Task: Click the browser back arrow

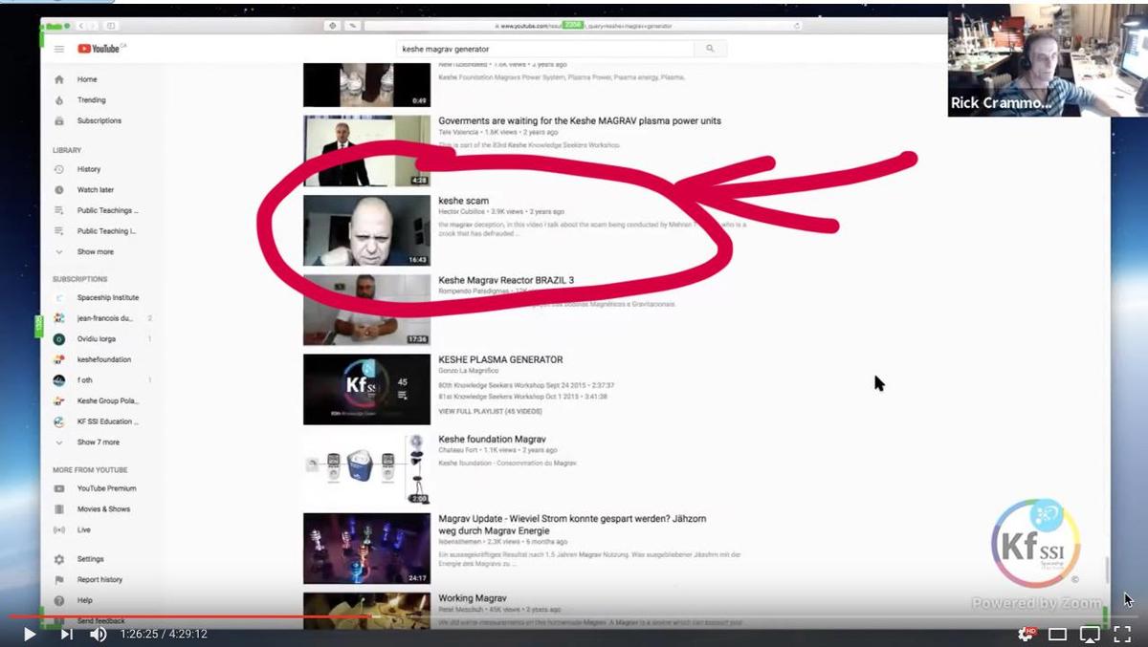Action: click(80, 26)
